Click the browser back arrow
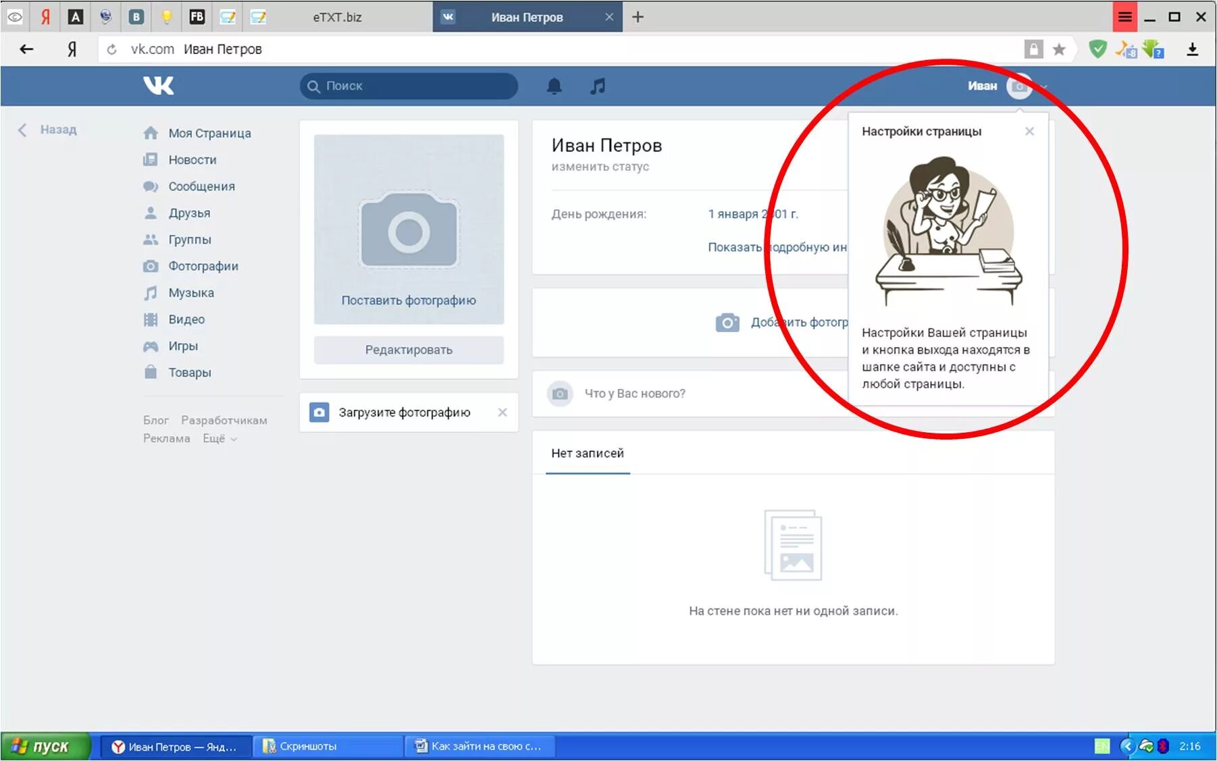This screenshot has height=761, width=1217. pyautogui.click(x=26, y=49)
